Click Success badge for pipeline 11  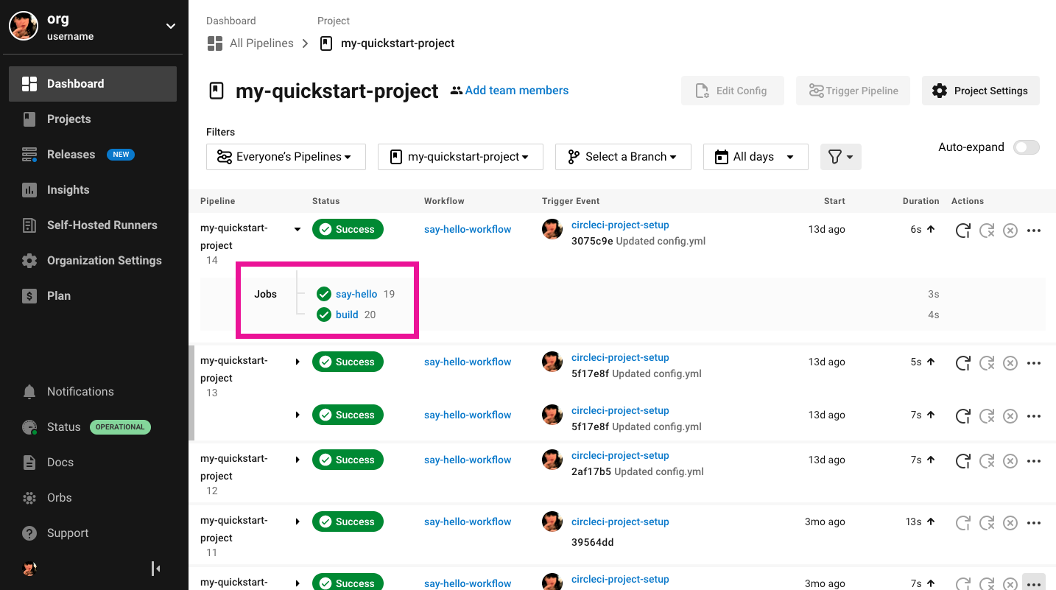tap(348, 521)
